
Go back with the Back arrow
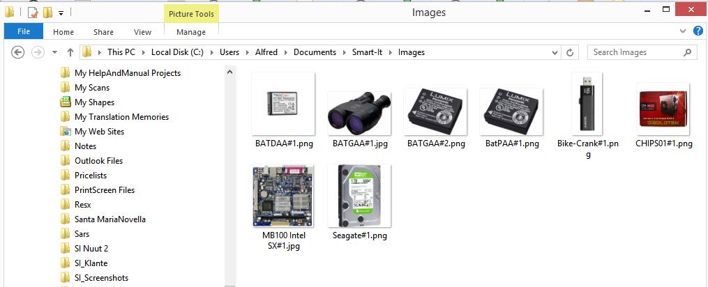[17, 52]
